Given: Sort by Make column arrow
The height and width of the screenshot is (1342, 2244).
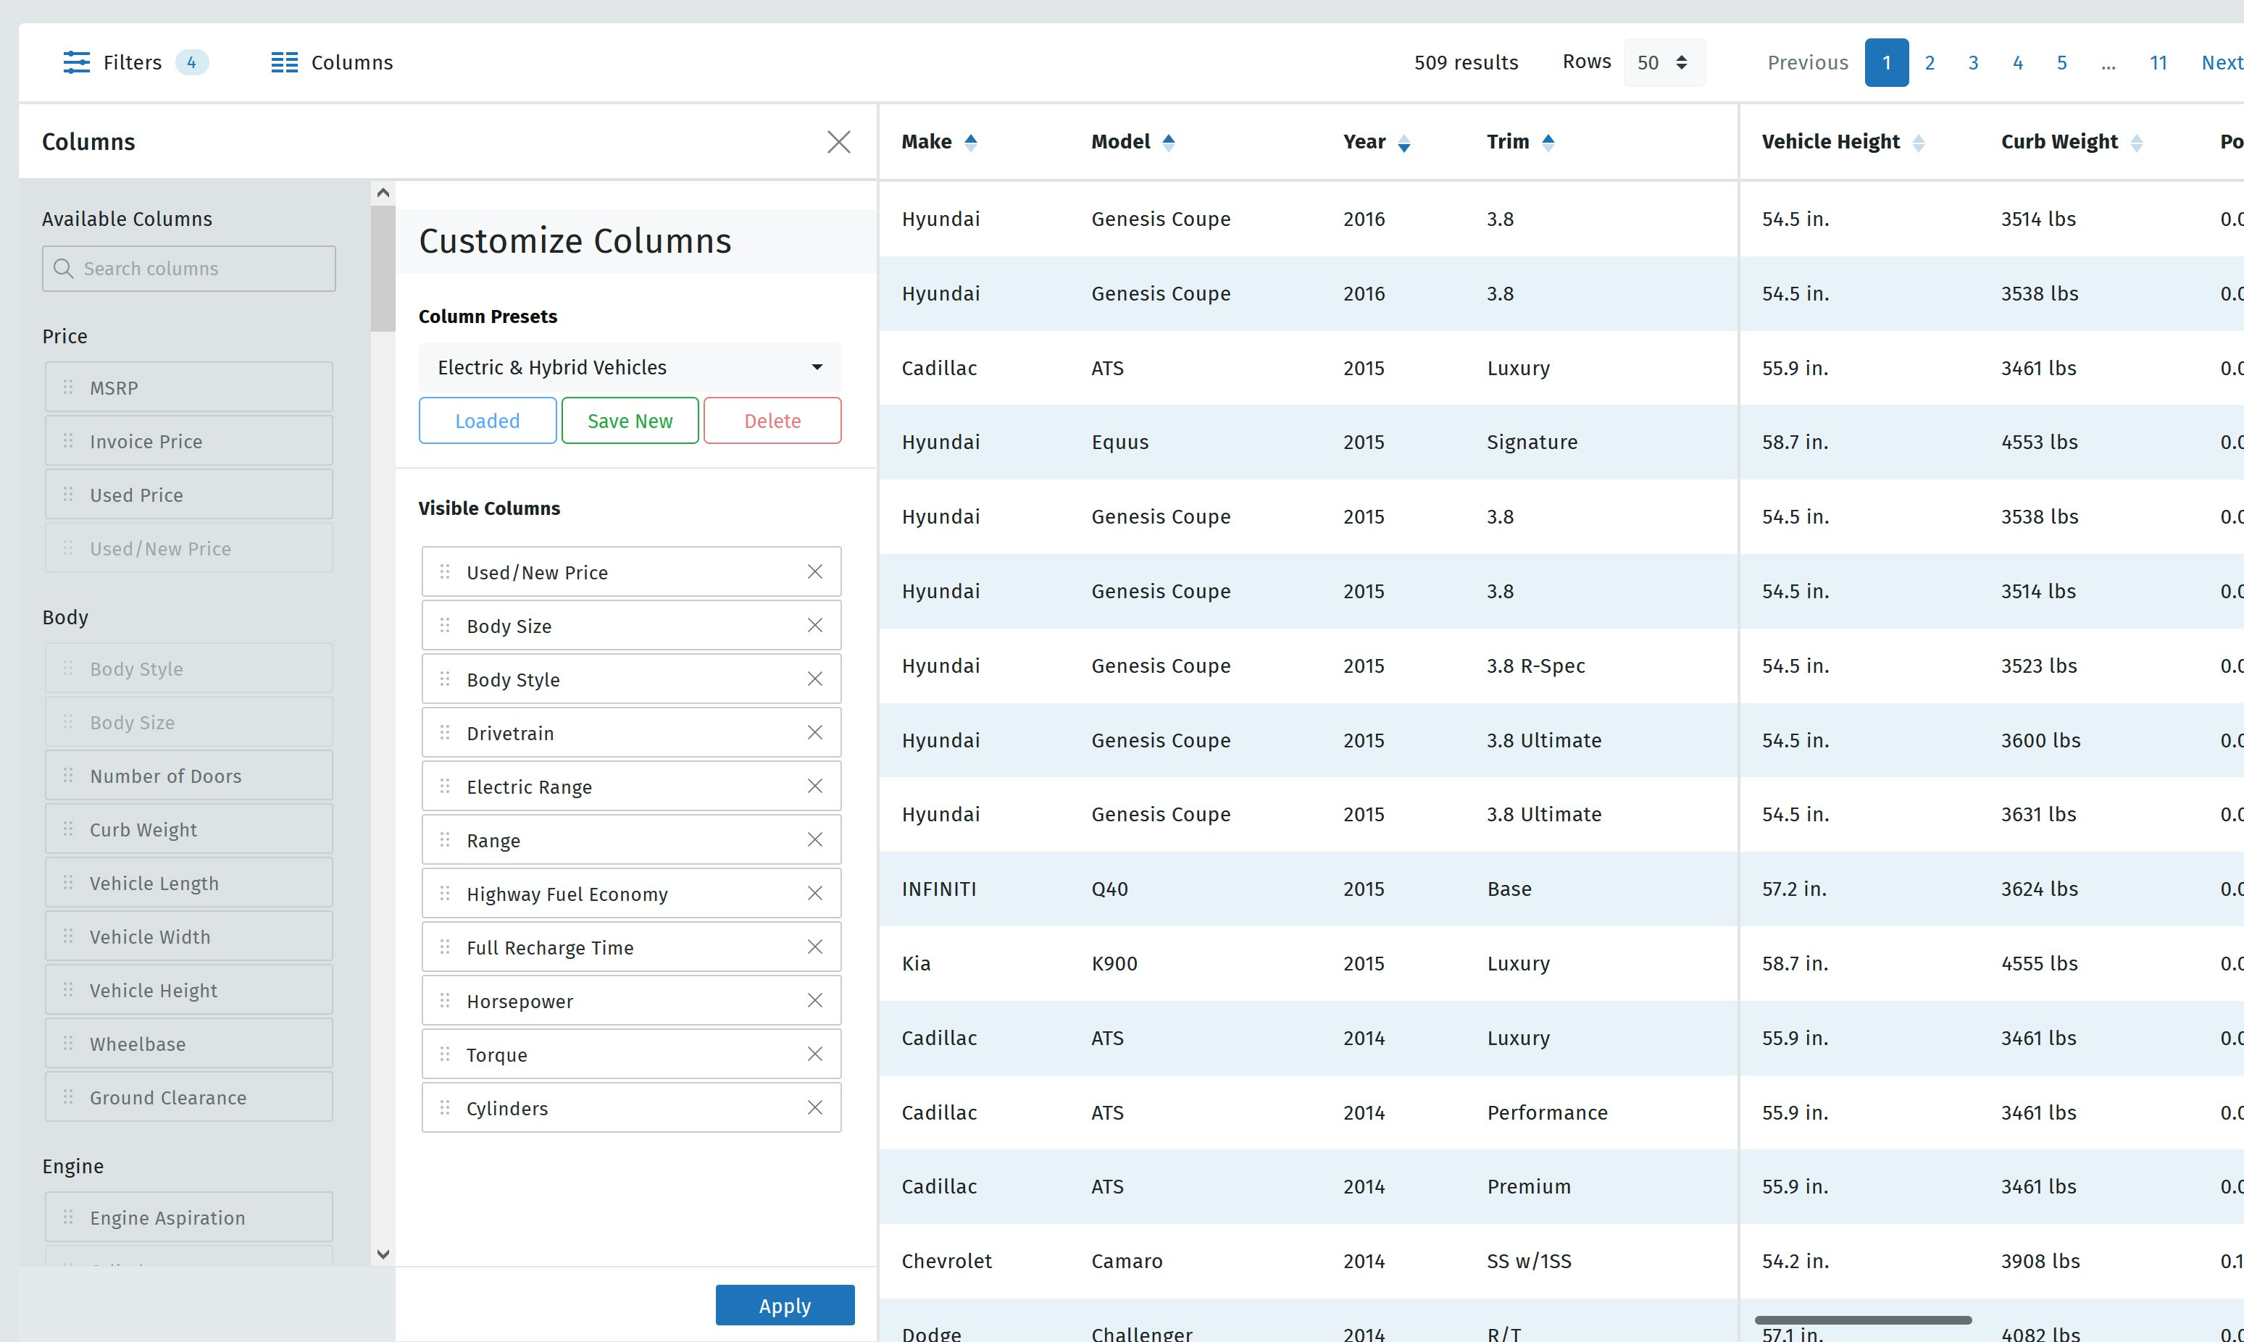Looking at the screenshot, I should click(970, 142).
